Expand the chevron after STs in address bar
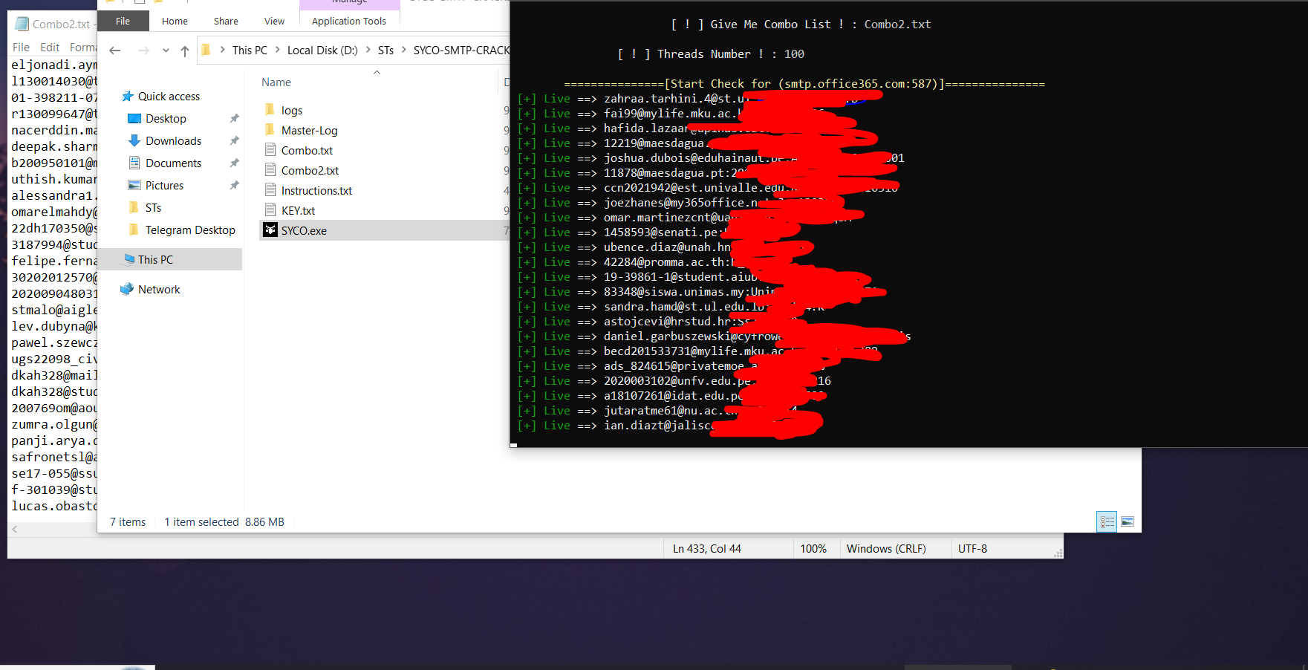Screen dimensions: 1308x670 pyautogui.click(x=404, y=50)
